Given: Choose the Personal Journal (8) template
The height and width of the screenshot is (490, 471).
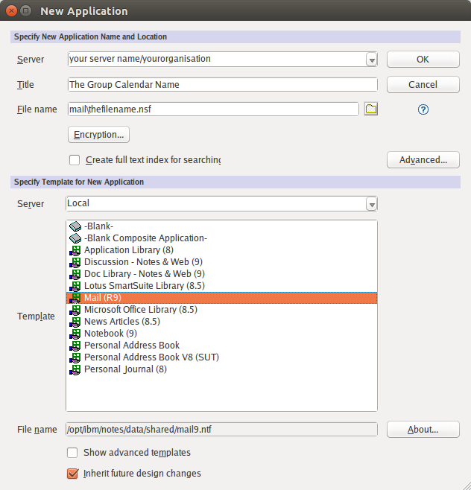Looking at the screenshot, I should 125,369.
